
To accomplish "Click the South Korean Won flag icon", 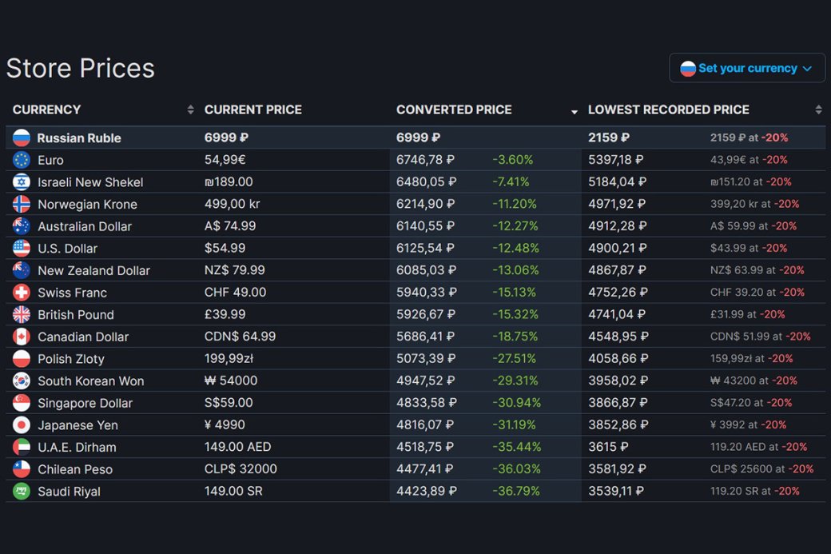I will point(22,381).
